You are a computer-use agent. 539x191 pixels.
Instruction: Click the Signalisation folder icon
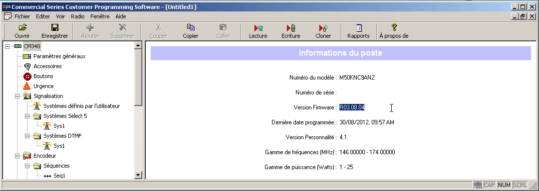[x=27, y=96]
